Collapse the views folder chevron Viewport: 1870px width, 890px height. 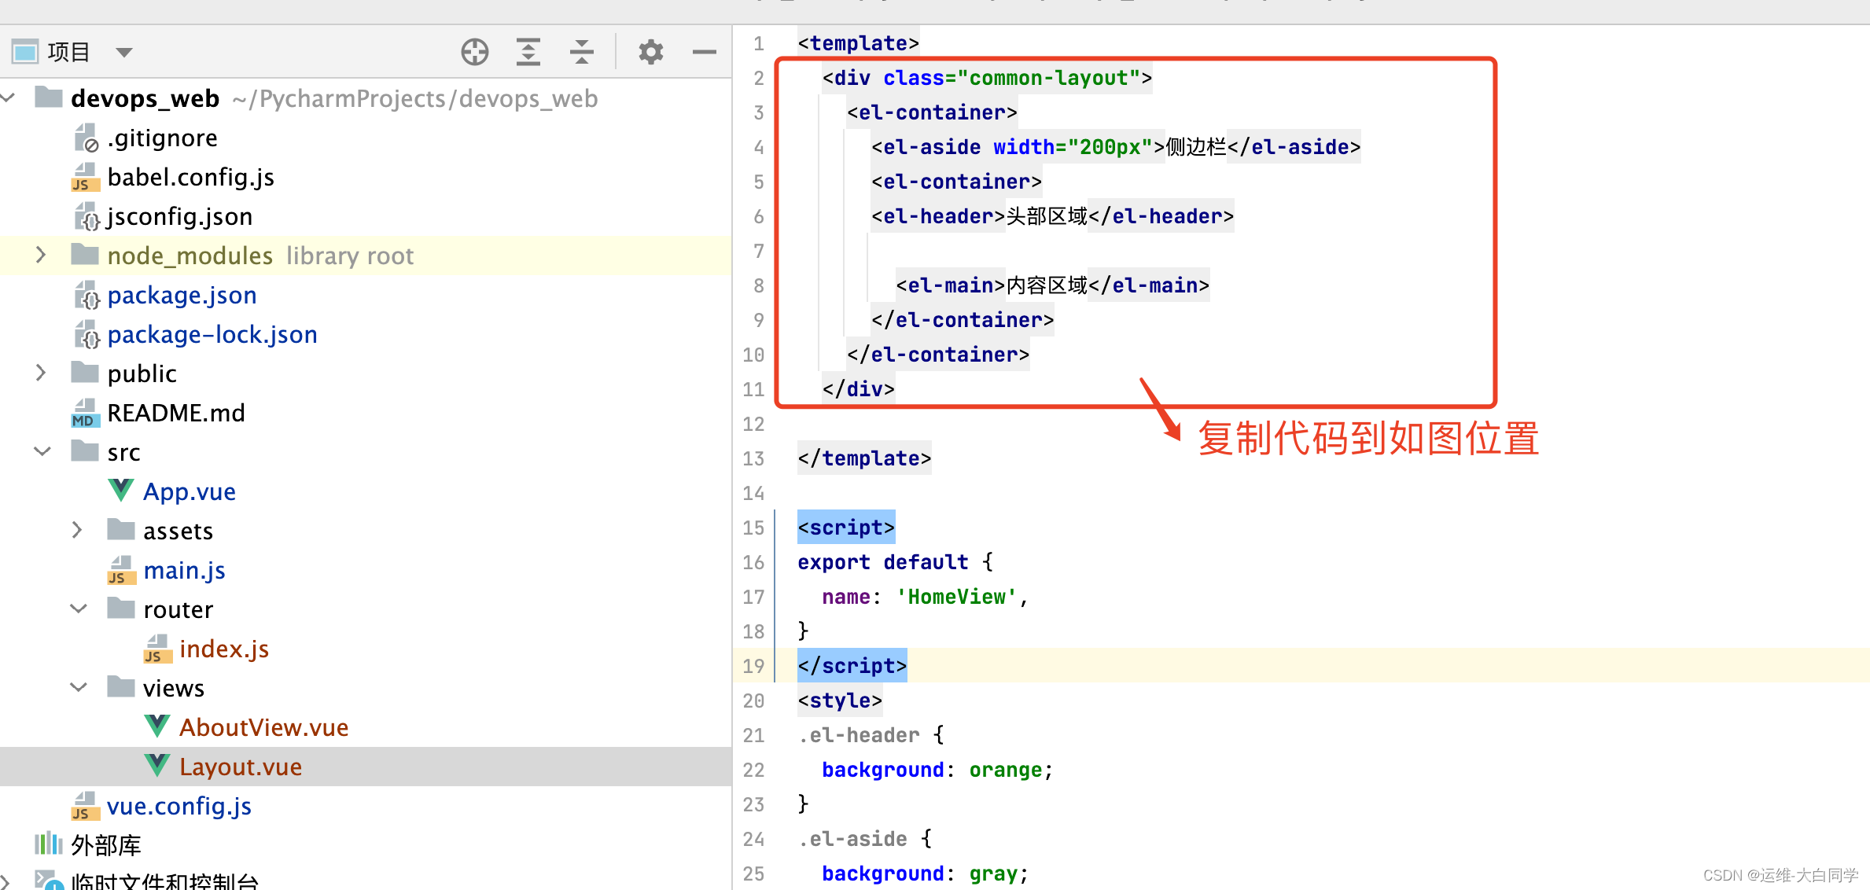pos(79,688)
